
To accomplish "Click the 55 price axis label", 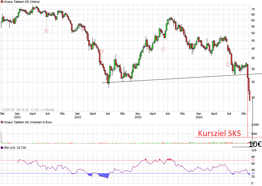I will [x=253, y=27].
